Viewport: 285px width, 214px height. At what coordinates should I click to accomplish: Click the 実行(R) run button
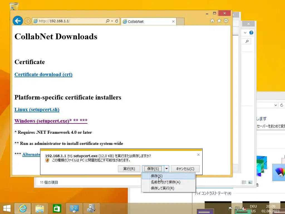(x=129, y=169)
